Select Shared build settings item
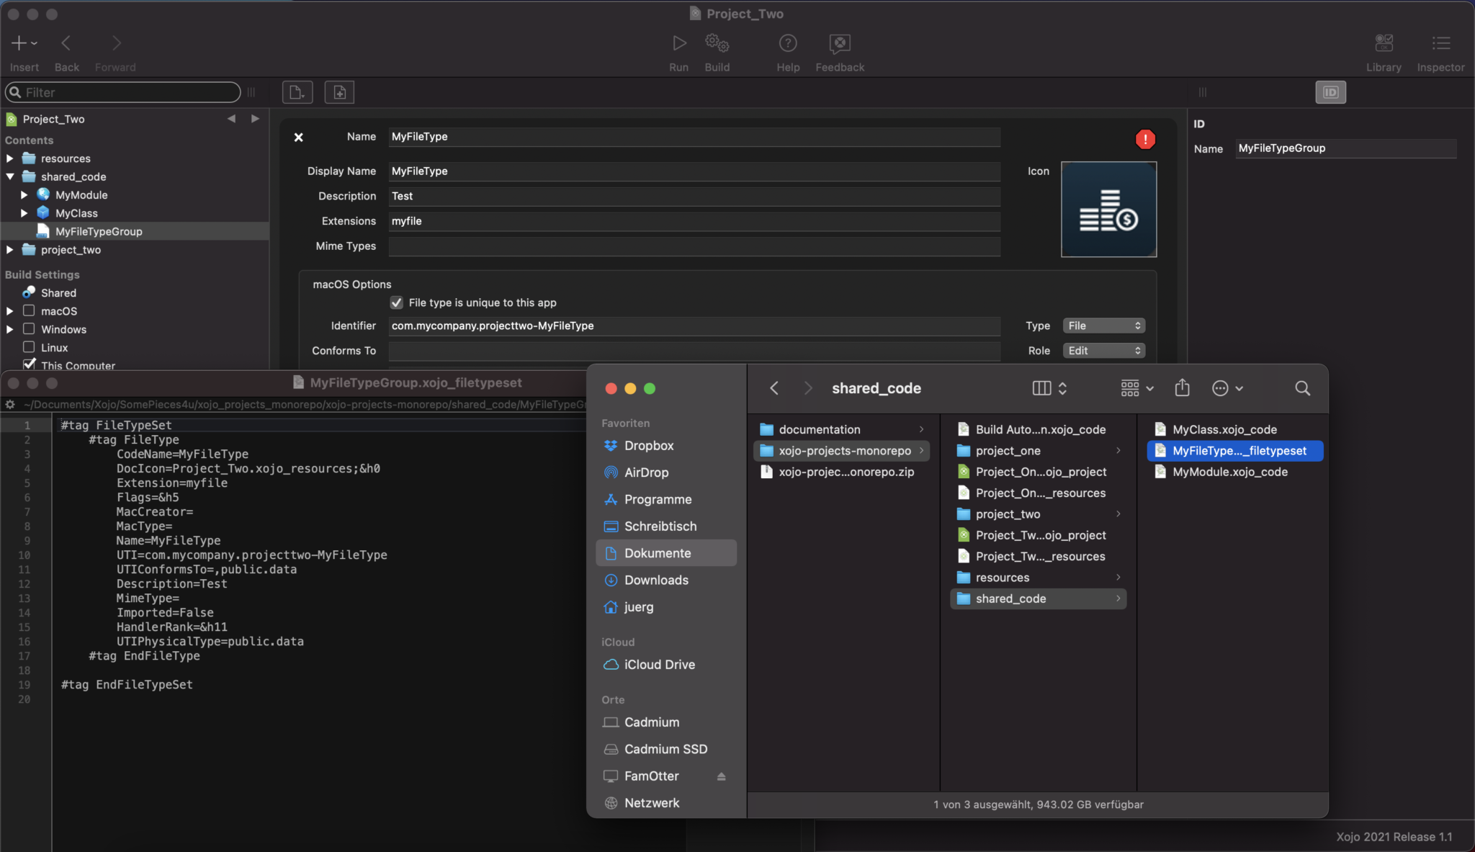The width and height of the screenshot is (1475, 852). 58,293
